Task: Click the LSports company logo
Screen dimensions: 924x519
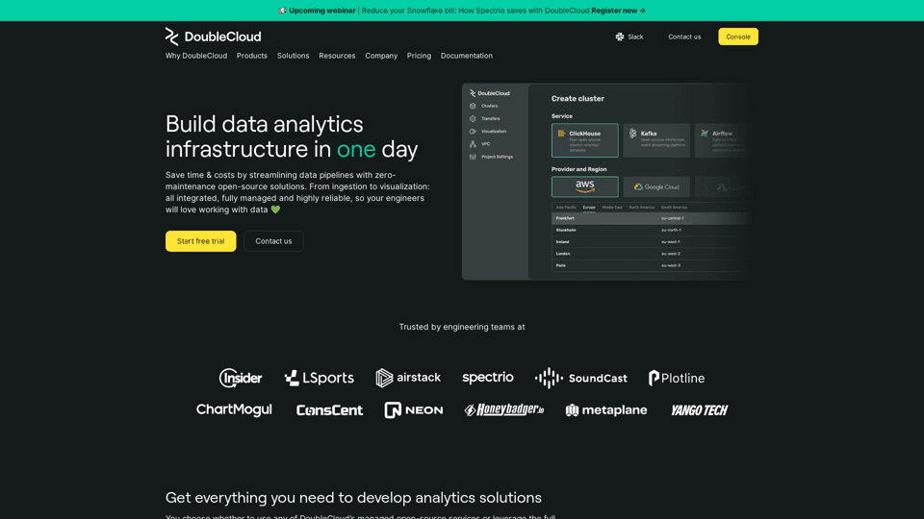Action: (x=319, y=378)
